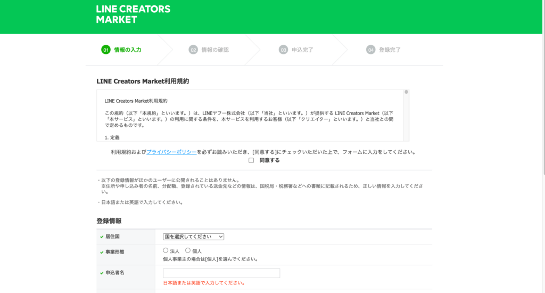Image resolution: width=545 pixels, height=293 pixels.
Task: Click the 登録情報 section heading
Action: 109,221
